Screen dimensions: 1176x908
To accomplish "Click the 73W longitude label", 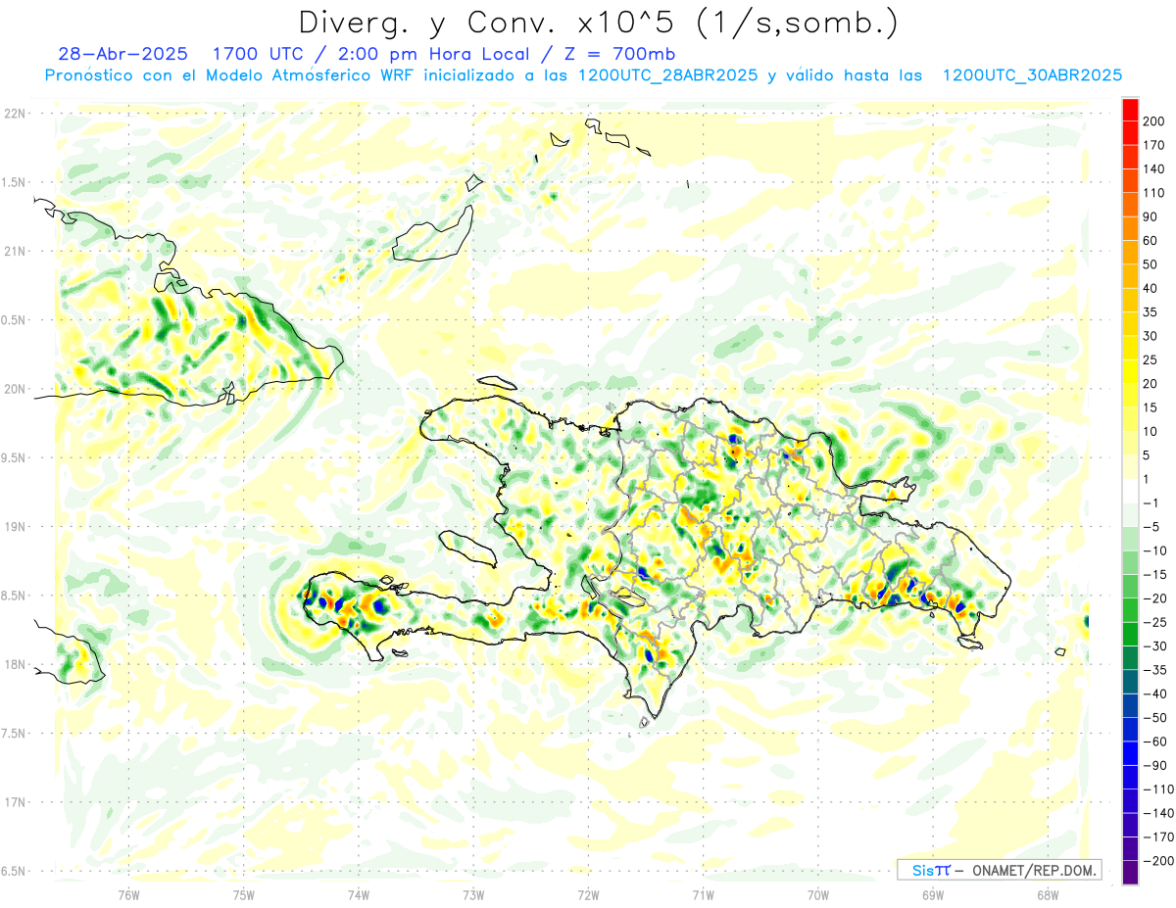I will coord(473,894).
